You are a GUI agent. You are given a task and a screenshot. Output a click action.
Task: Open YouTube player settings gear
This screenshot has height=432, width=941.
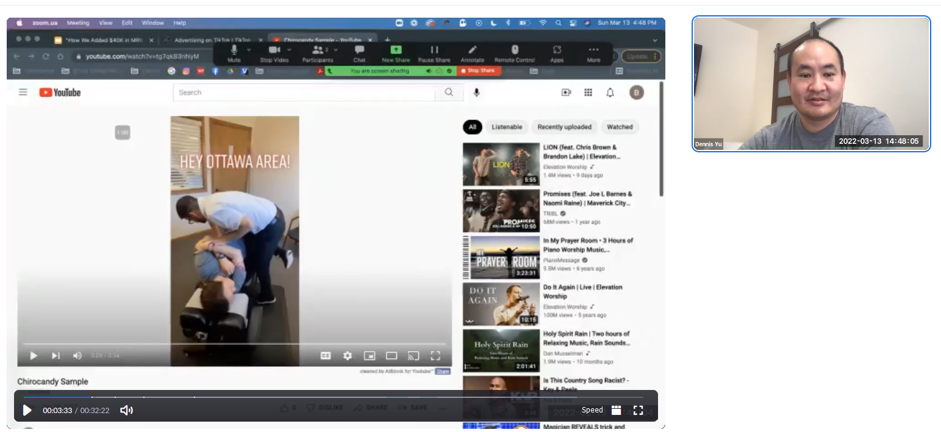pos(348,356)
